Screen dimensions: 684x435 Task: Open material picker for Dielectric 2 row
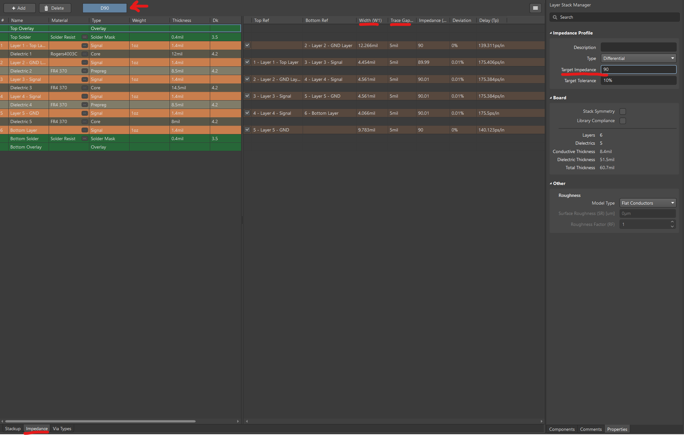(85, 71)
